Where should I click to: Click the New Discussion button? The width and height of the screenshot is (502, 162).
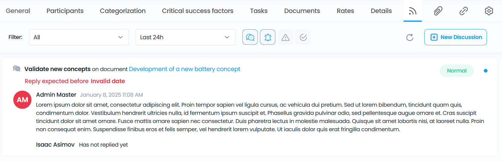[455, 37]
